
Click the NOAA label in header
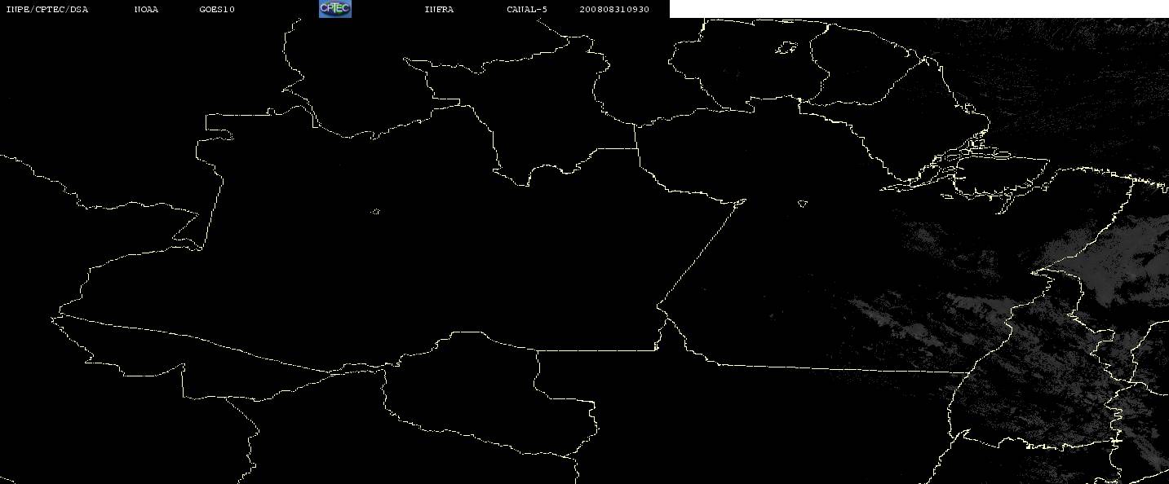point(146,10)
